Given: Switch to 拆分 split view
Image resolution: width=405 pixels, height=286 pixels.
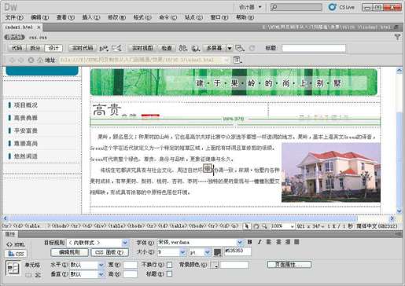Looking at the screenshot, I should 35,48.
